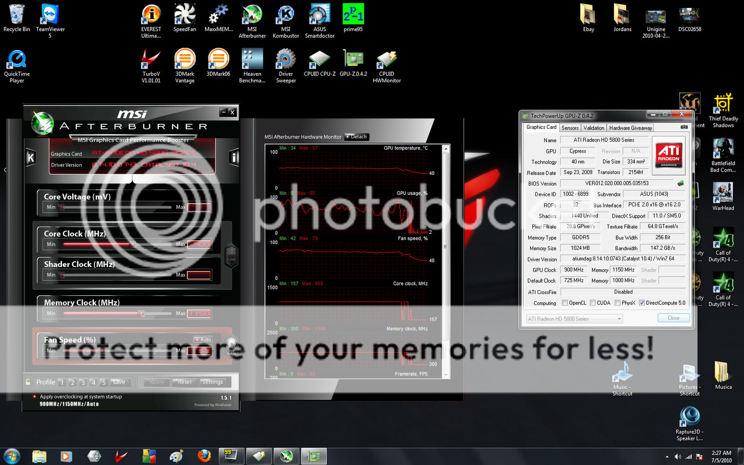Toggle the CUDA checkbox in GPU-Z
This screenshot has width=744, height=465.
click(592, 303)
